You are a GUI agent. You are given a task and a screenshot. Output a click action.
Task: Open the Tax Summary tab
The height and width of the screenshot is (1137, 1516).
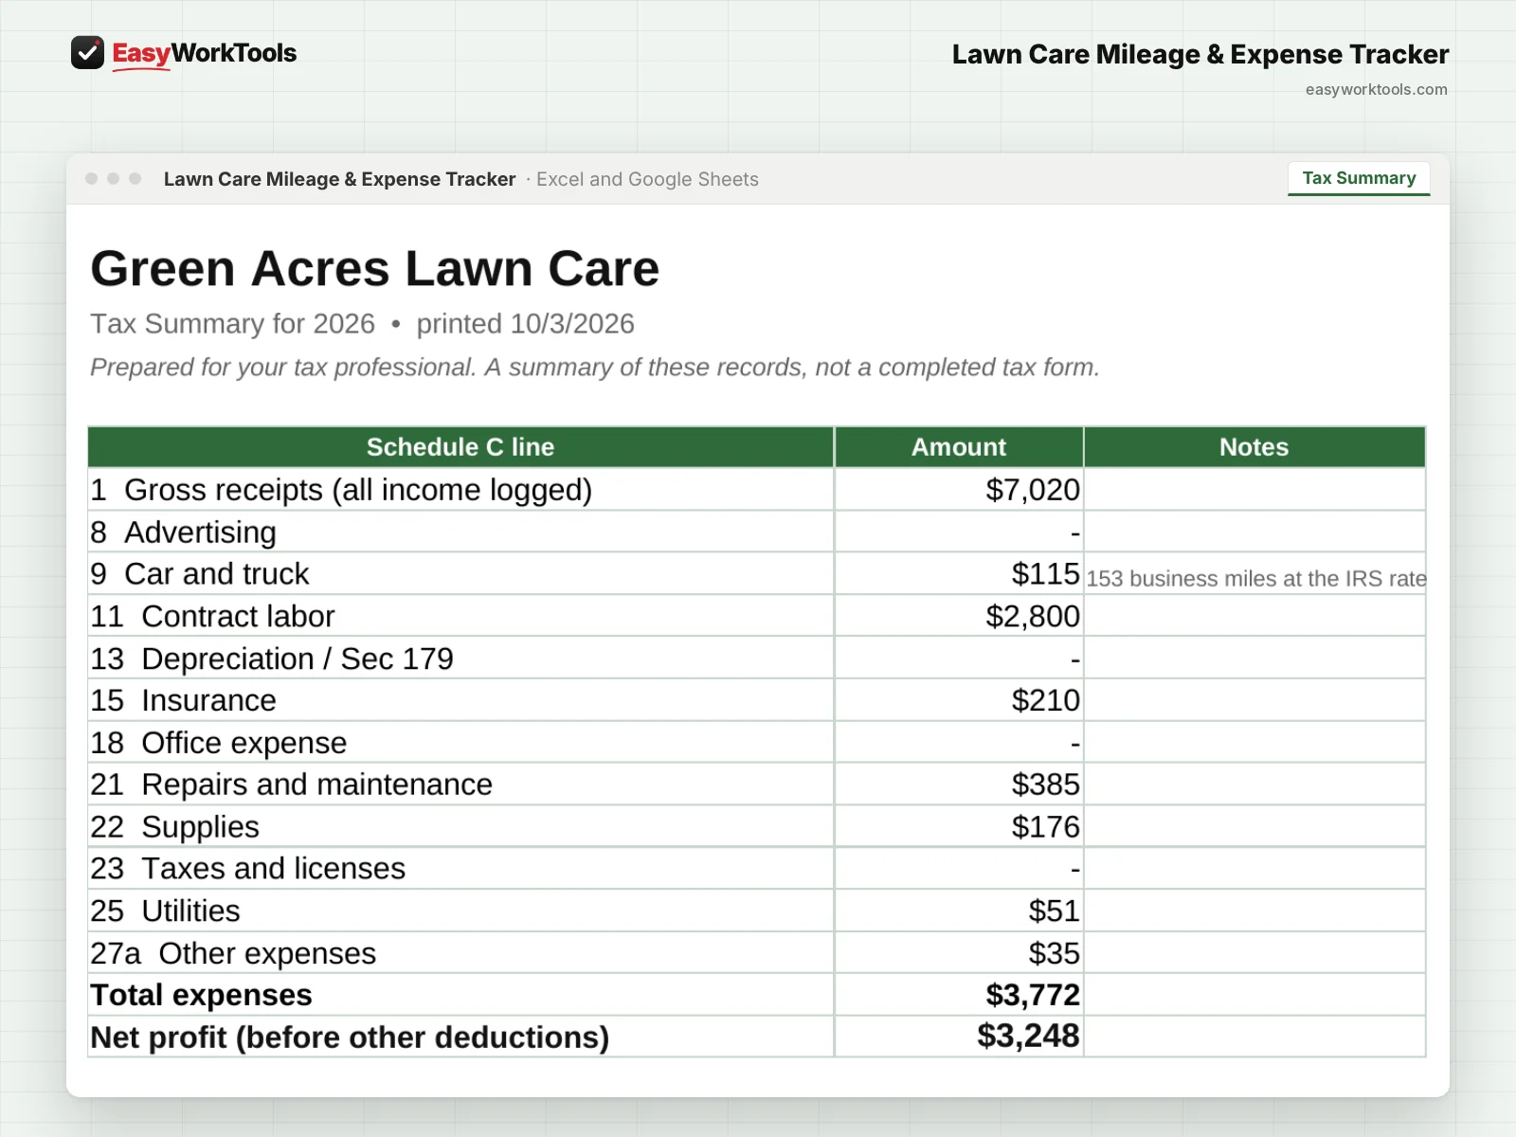[1359, 178]
